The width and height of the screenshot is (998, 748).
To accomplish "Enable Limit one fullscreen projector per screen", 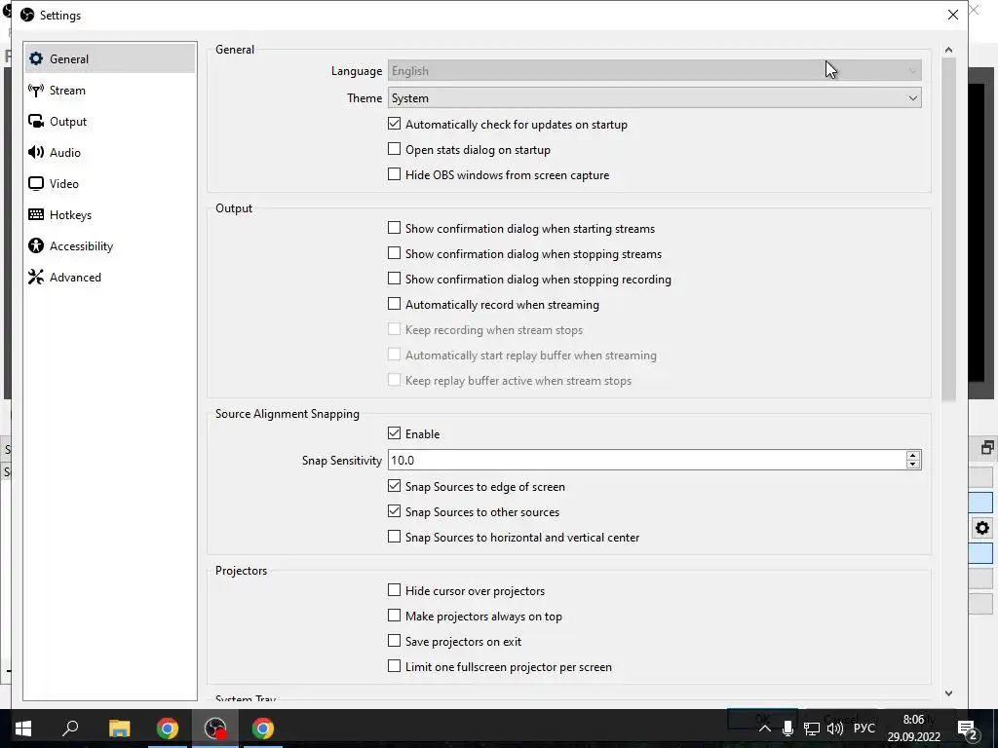I will point(394,666).
